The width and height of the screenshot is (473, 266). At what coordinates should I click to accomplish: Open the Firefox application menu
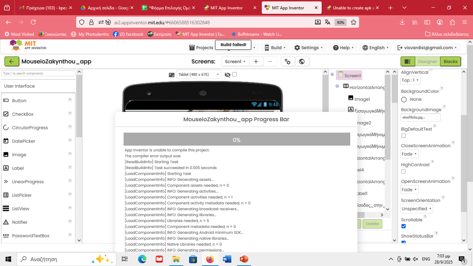tap(465, 23)
